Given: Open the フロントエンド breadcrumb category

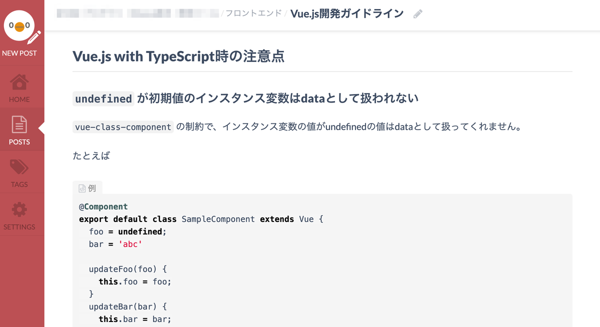Looking at the screenshot, I should coord(253,13).
